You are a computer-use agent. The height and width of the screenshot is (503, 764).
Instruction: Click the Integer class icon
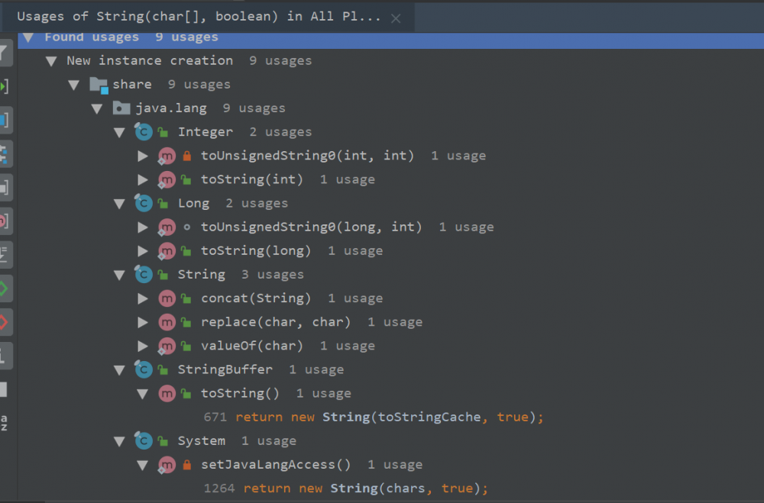[144, 131]
